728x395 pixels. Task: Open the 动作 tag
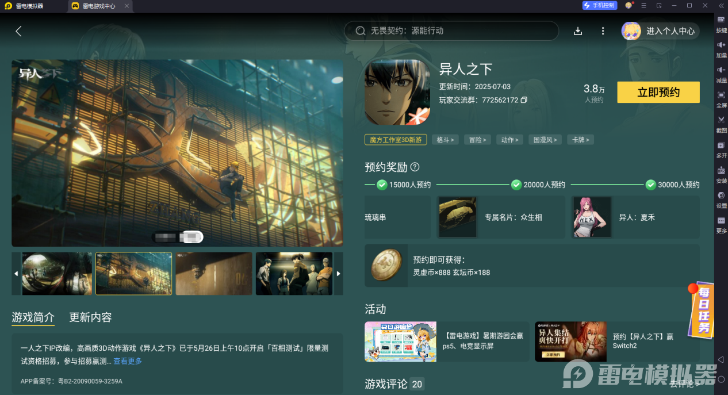click(509, 140)
